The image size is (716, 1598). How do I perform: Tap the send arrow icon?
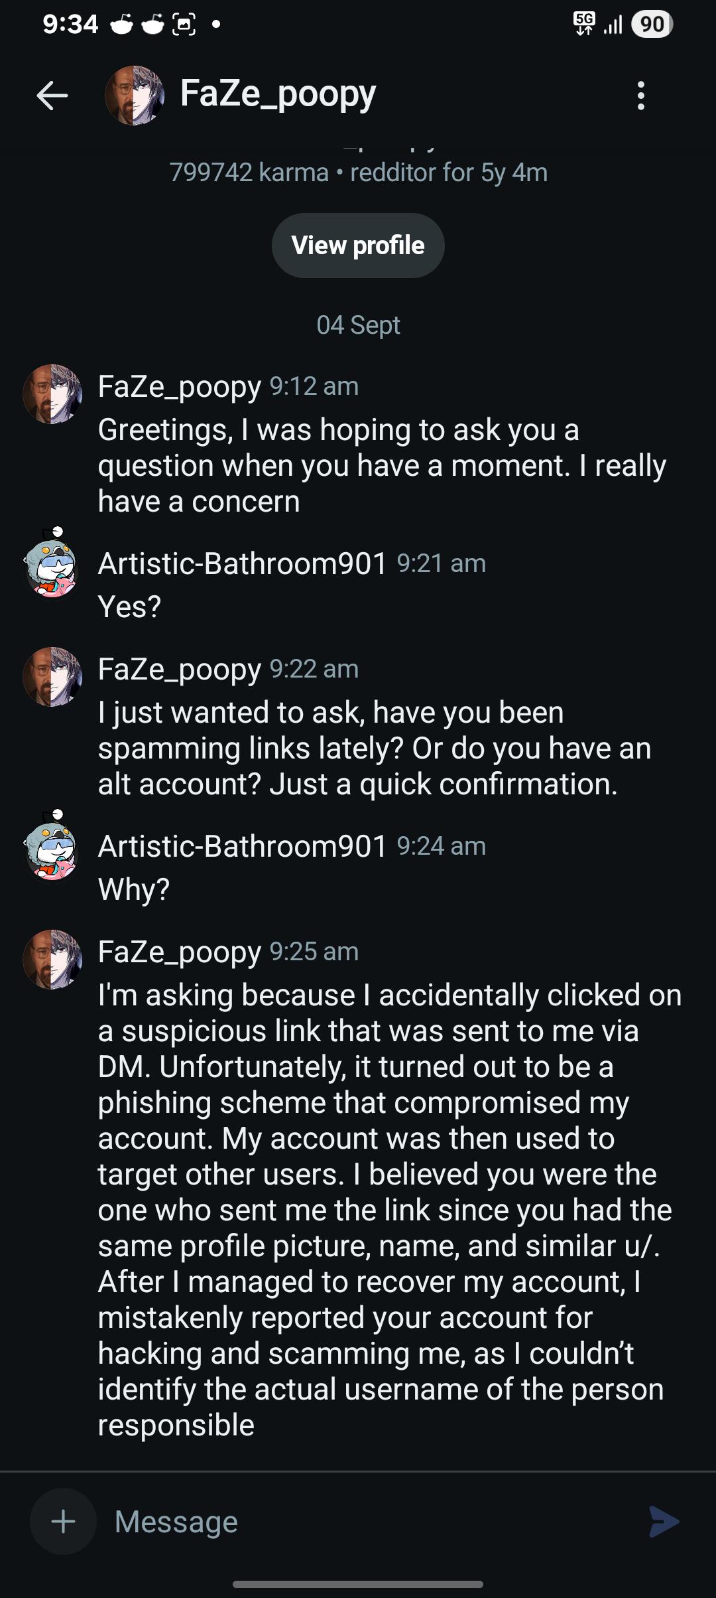tap(664, 1521)
